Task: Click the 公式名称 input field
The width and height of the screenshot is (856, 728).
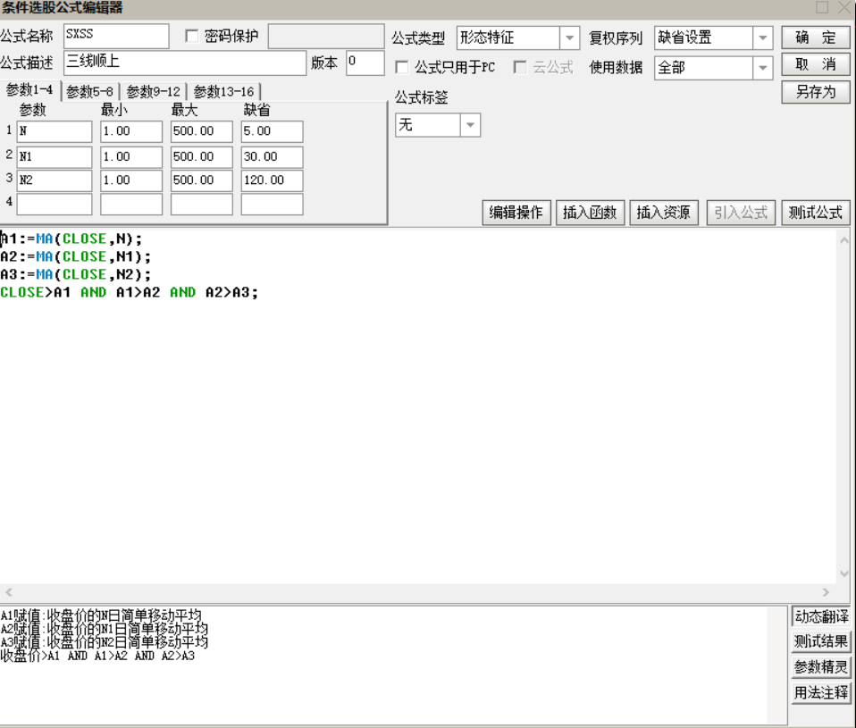Action: [116, 36]
